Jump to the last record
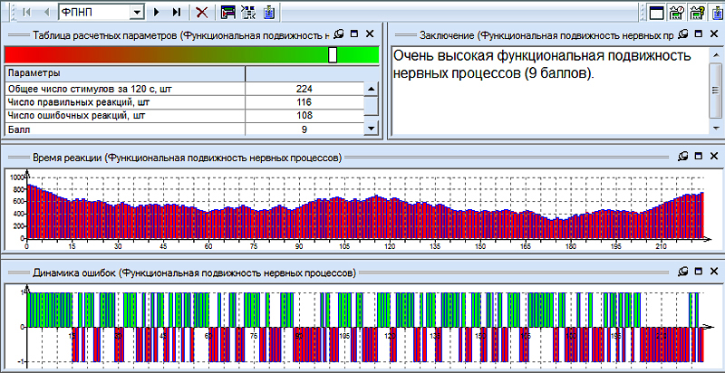 (176, 12)
